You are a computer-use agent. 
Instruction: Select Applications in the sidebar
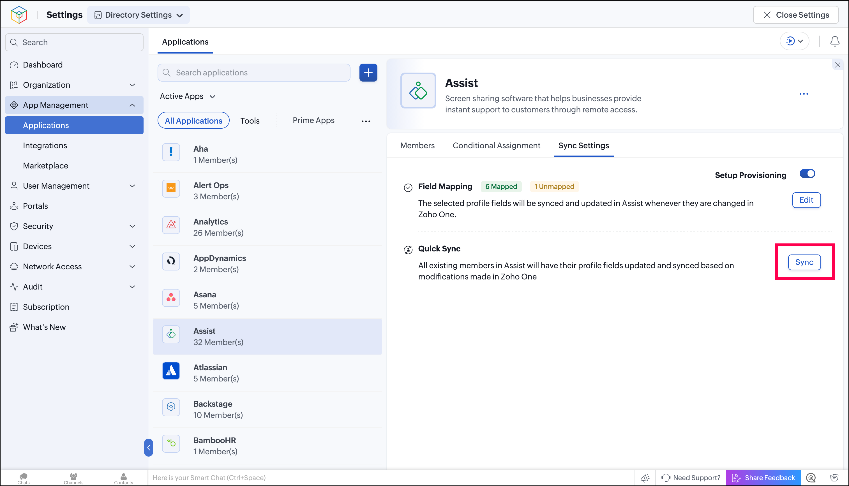[x=74, y=125]
